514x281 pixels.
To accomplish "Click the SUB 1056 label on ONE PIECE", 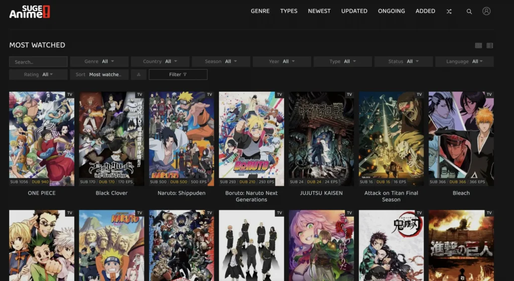I will (x=19, y=182).
